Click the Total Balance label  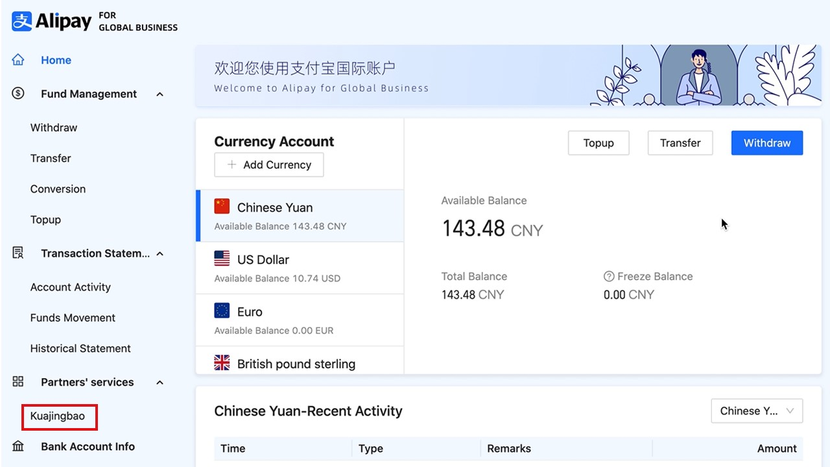click(474, 276)
